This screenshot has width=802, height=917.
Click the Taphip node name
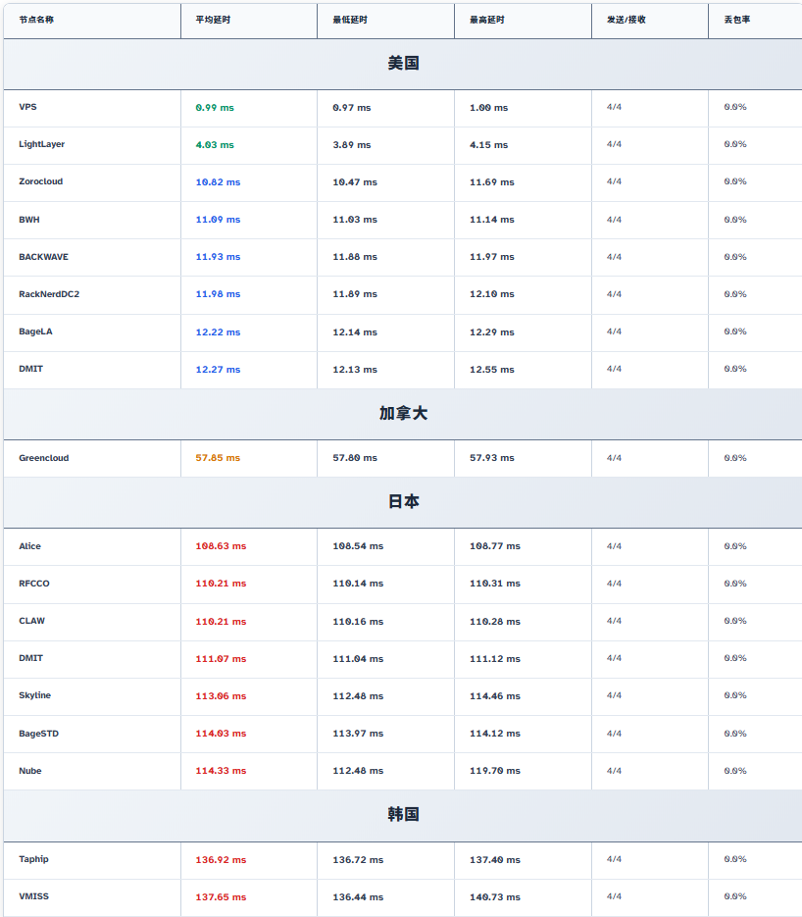coord(33,859)
